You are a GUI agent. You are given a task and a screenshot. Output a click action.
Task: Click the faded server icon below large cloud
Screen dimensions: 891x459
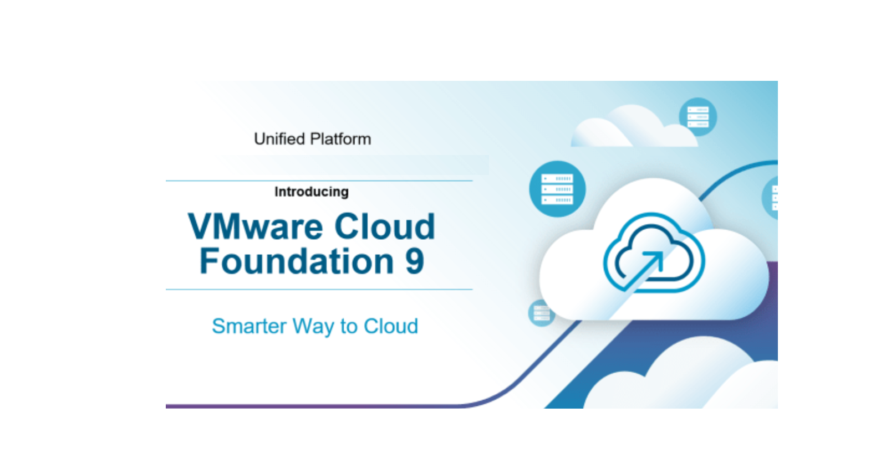541,313
